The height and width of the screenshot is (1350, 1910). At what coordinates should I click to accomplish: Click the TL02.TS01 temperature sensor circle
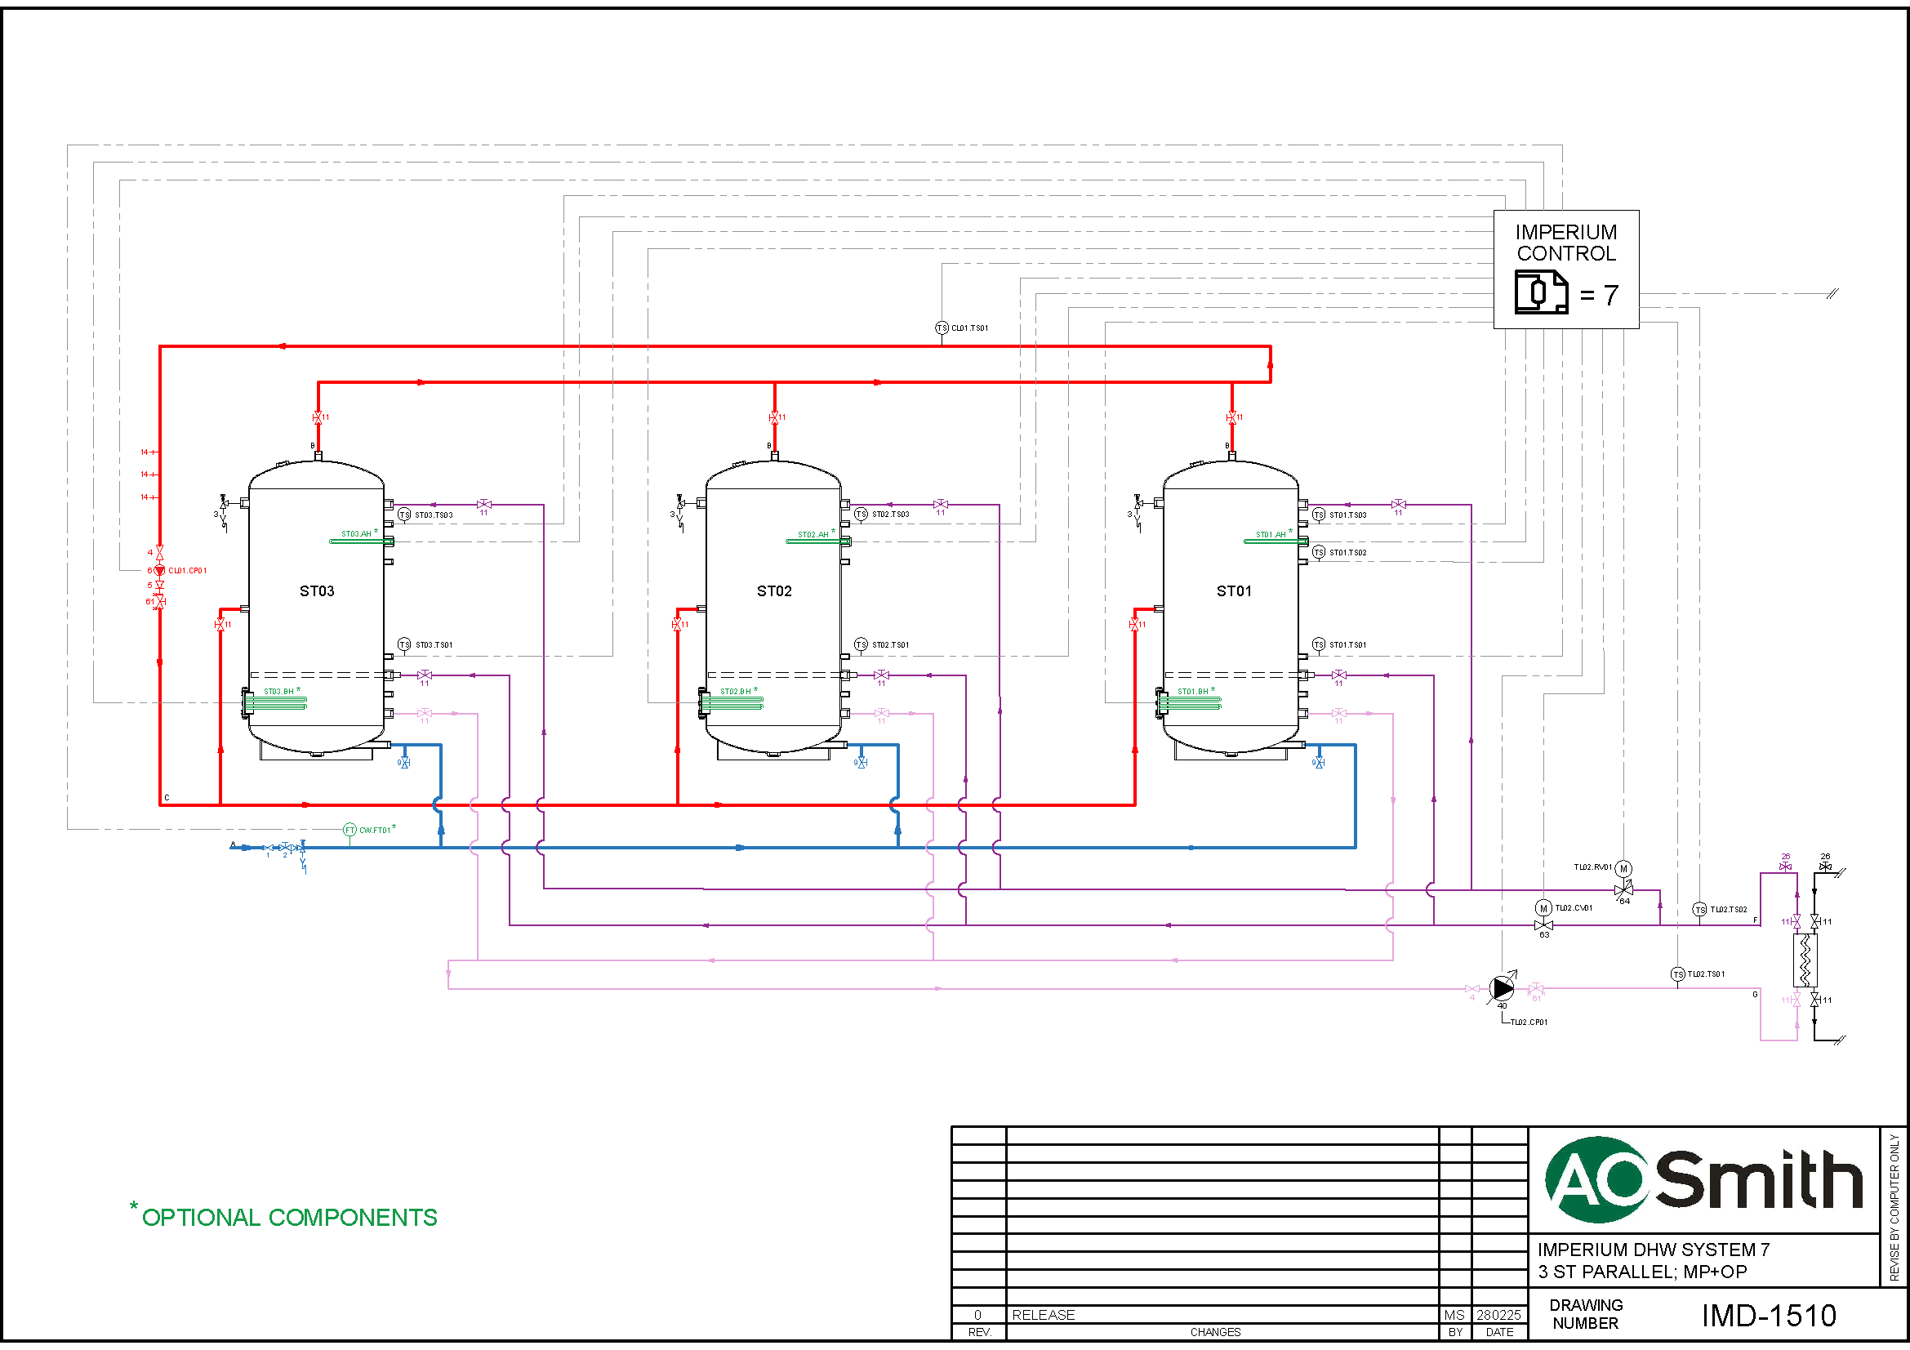pyautogui.click(x=1678, y=974)
